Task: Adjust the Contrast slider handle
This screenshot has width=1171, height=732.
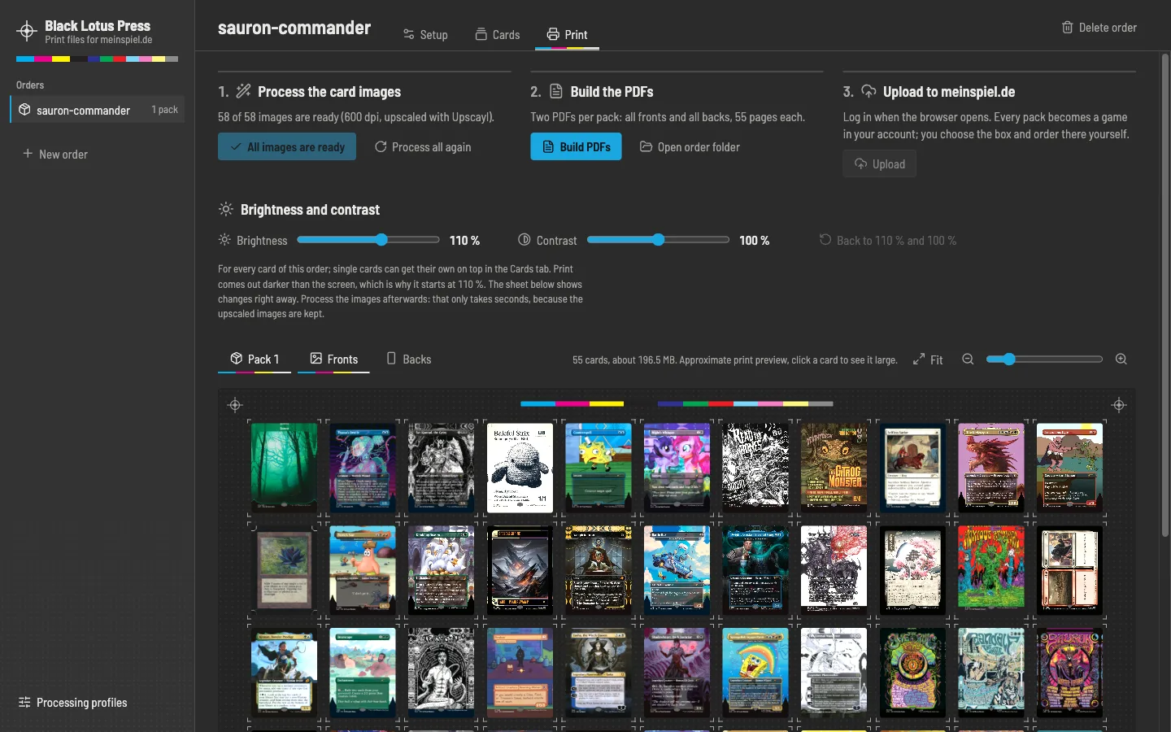Action: tap(659, 240)
